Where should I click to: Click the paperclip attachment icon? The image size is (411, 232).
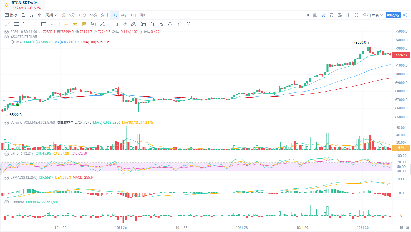coord(170,24)
